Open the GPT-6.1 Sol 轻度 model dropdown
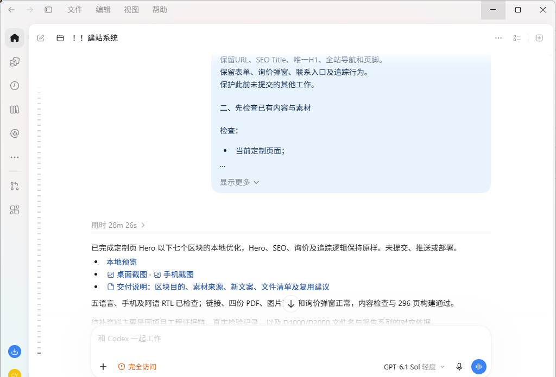The image size is (556, 377). [414, 367]
